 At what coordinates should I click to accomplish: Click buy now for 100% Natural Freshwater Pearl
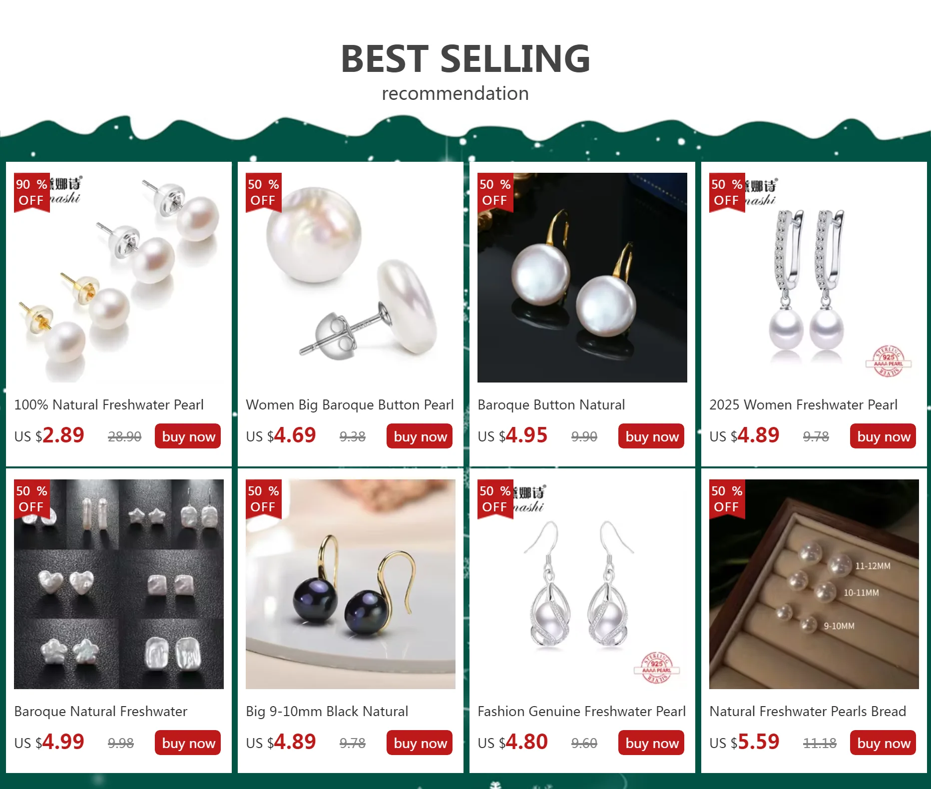[x=188, y=436]
